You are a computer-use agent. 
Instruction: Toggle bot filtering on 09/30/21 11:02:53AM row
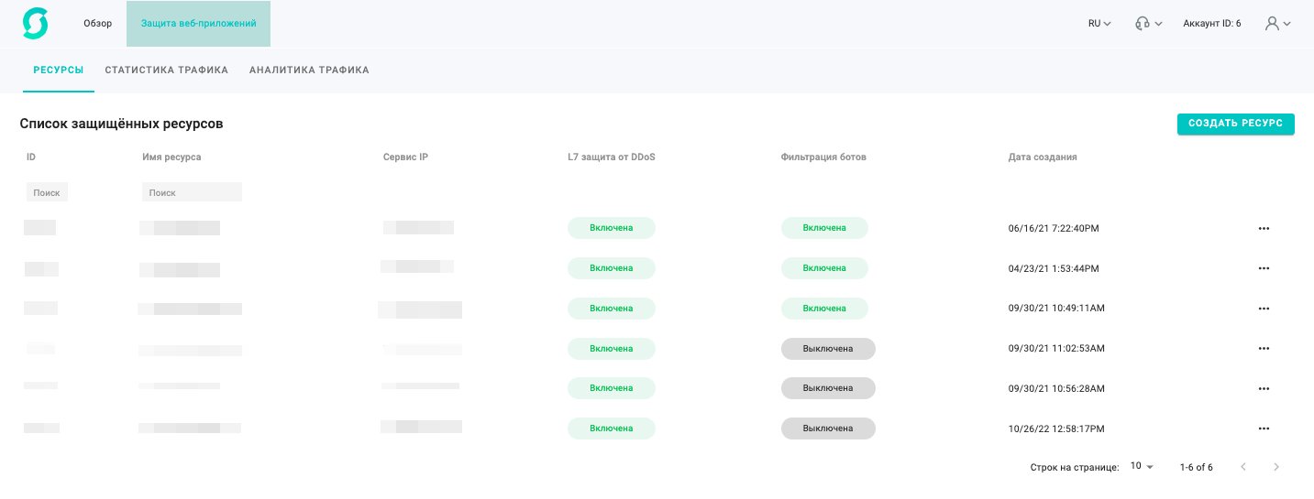click(x=827, y=349)
